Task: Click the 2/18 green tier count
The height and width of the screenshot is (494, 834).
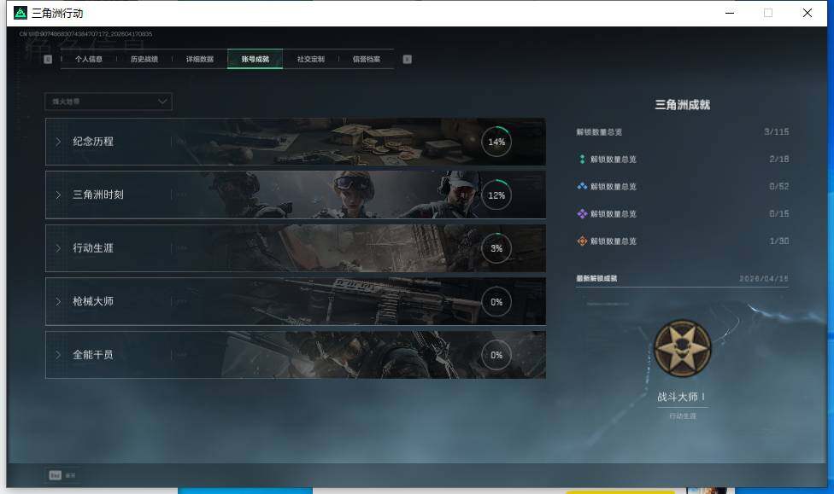Action: click(x=779, y=159)
